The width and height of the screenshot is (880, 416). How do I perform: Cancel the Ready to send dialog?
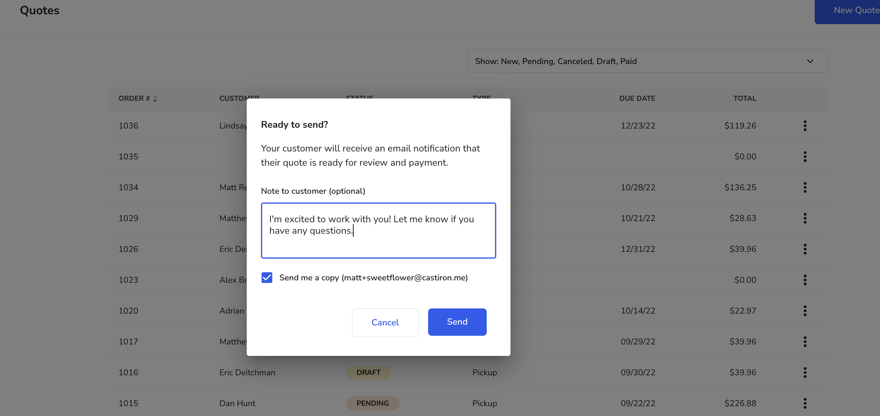tap(385, 323)
